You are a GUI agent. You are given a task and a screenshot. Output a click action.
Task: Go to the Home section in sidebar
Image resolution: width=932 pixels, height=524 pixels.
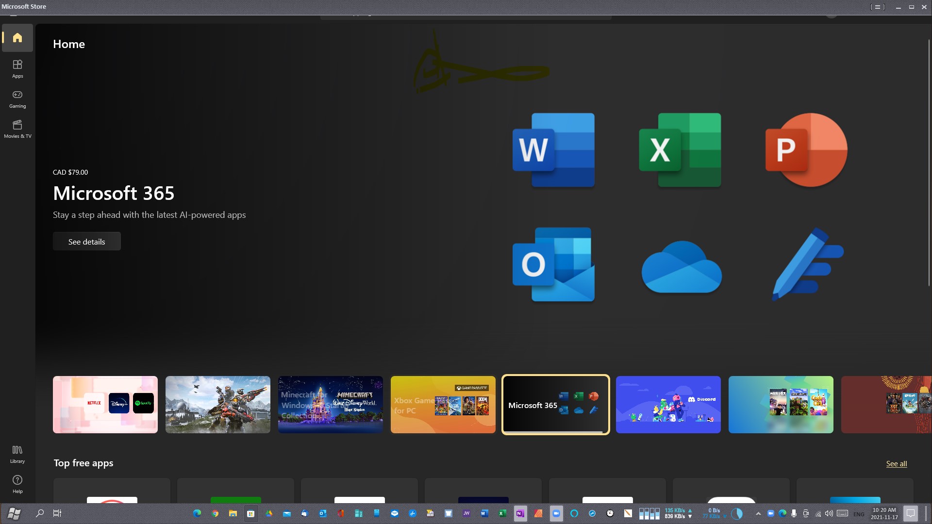pos(17,37)
